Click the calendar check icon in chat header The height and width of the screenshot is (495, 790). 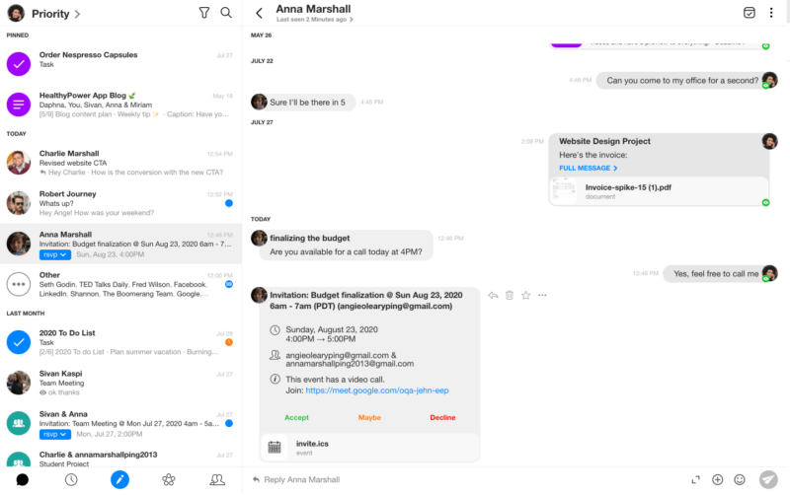[x=750, y=13]
